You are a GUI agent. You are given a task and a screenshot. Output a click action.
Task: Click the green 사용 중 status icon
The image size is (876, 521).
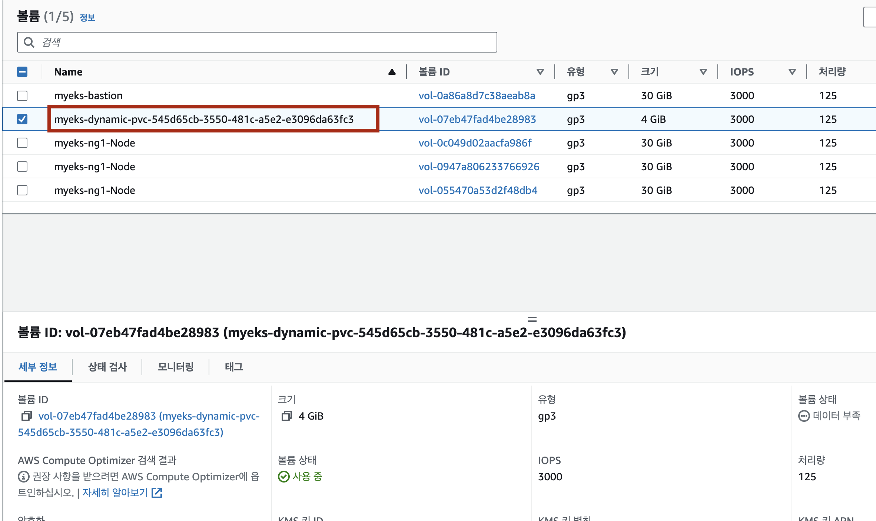(283, 477)
